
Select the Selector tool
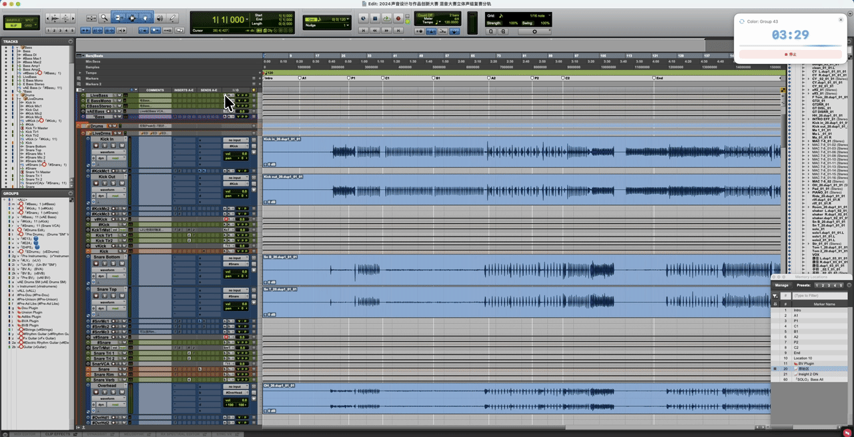tap(132, 18)
